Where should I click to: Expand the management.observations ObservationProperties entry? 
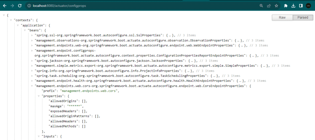coord(32,40)
